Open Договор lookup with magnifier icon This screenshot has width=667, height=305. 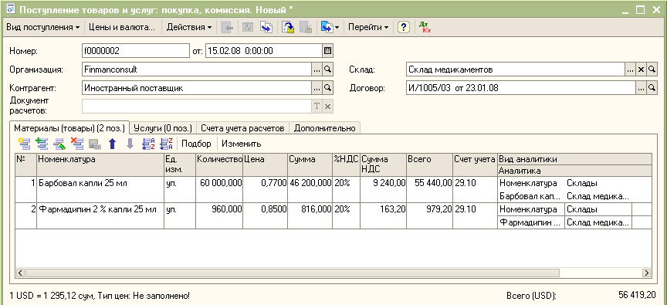[x=652, y=87]
